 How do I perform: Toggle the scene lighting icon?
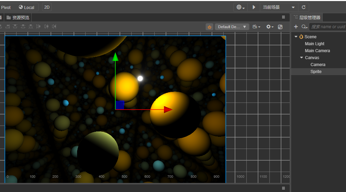(x=209, y=27)
